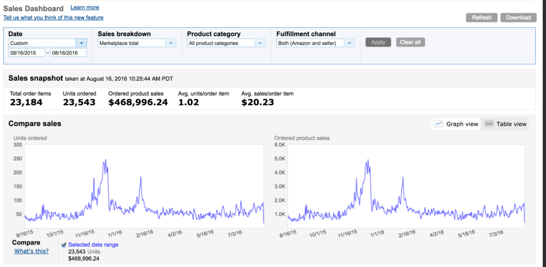Click the Refresh button
The height and width of the screenshot is (267, 546).
[x=481, y=18]
